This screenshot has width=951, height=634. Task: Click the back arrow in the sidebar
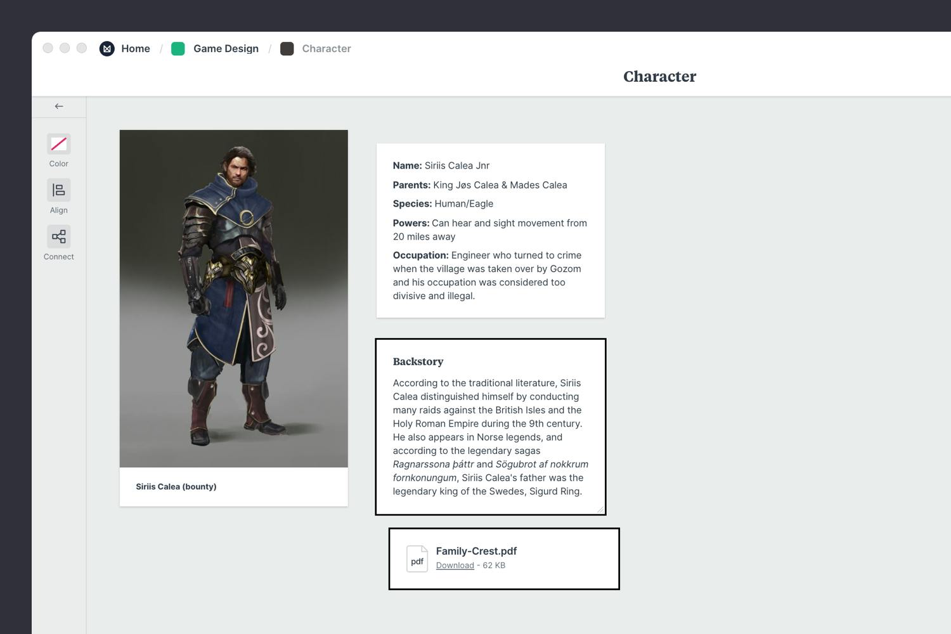point(59,107)
